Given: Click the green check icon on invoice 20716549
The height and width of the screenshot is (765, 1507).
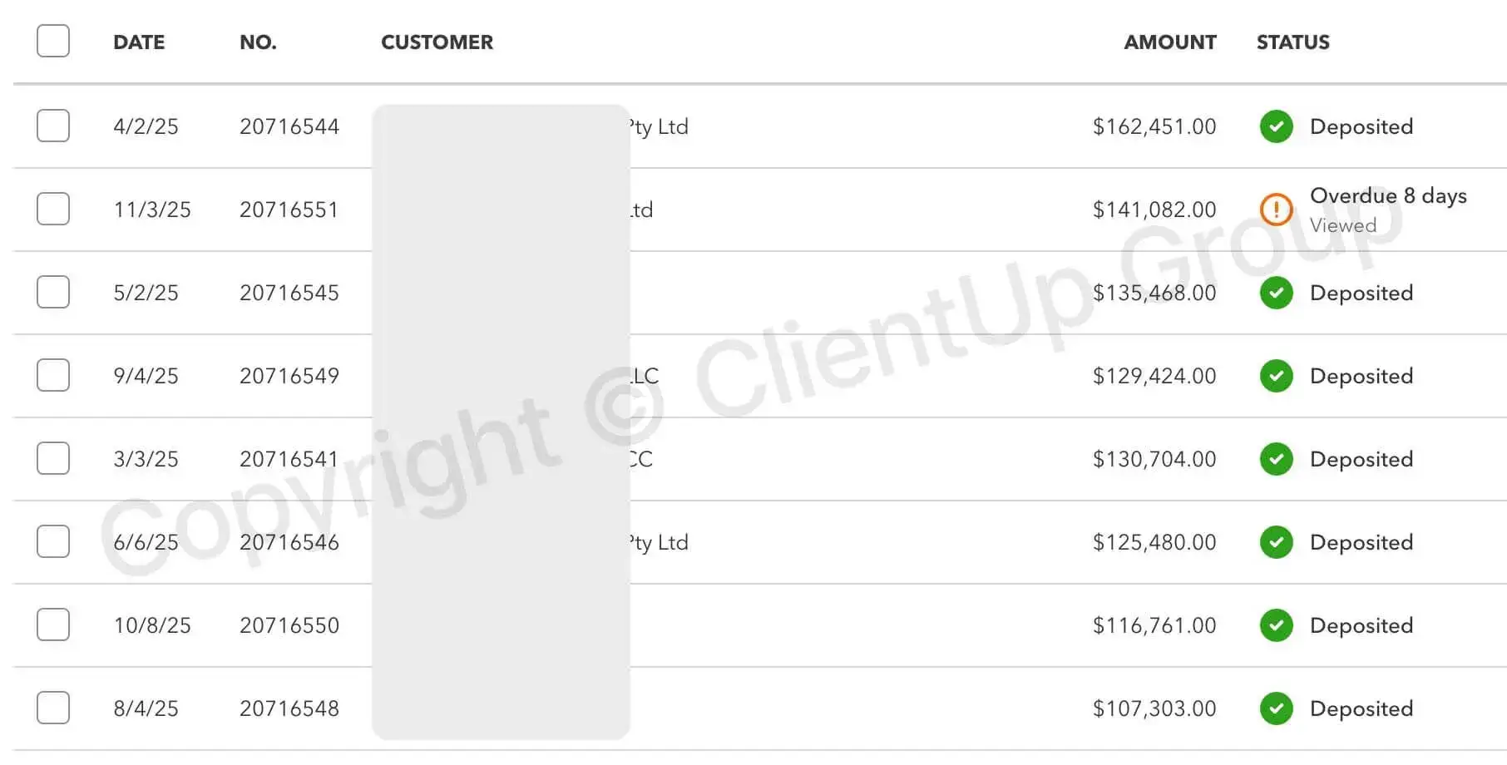Looking at the screenshot, I should 1276,376.
